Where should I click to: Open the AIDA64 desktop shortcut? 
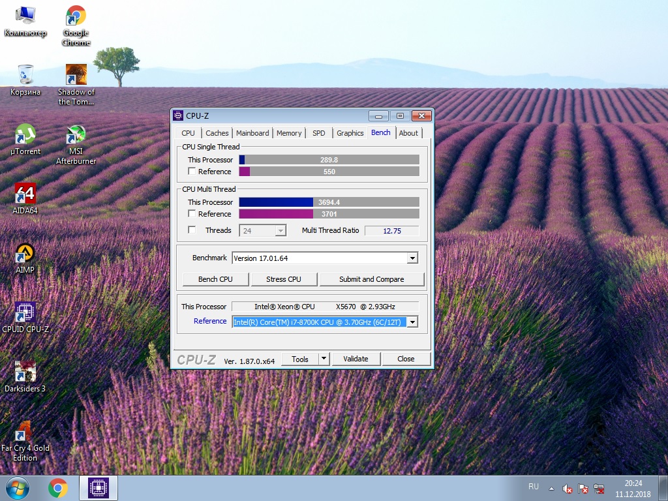(25, 198)
